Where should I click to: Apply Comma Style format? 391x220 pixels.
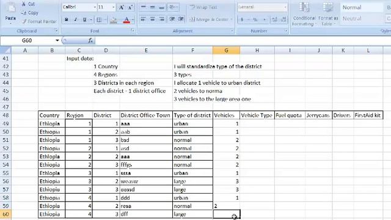(265, 19)
